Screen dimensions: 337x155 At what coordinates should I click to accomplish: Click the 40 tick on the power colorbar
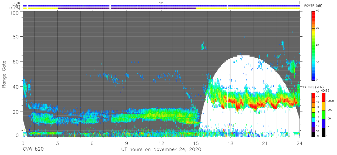[x=317, y=11]
